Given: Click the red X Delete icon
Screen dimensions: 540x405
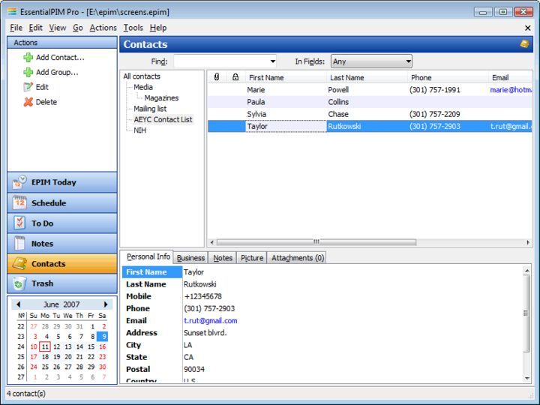Looking at the screenshot, I should click(28, 101).
